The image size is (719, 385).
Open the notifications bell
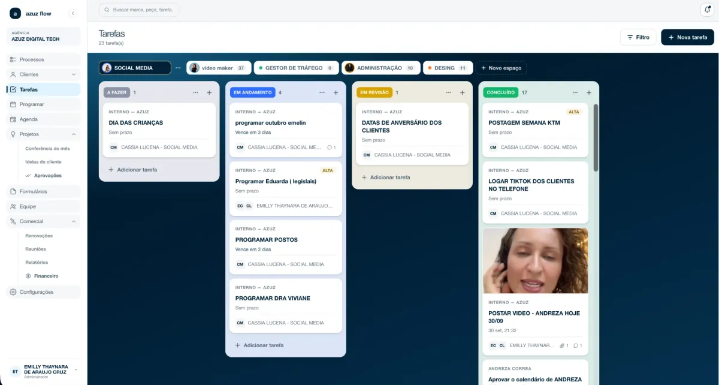pyautogui.click(x=706, y=10)
